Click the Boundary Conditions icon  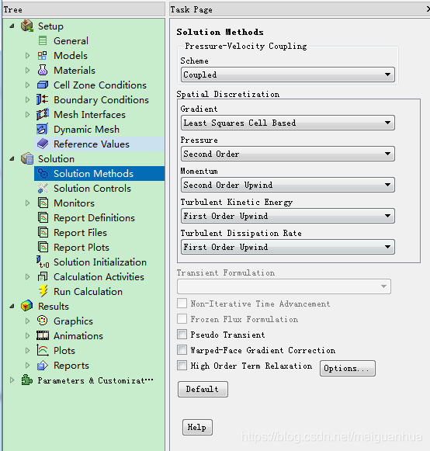(x=42, y=99)
